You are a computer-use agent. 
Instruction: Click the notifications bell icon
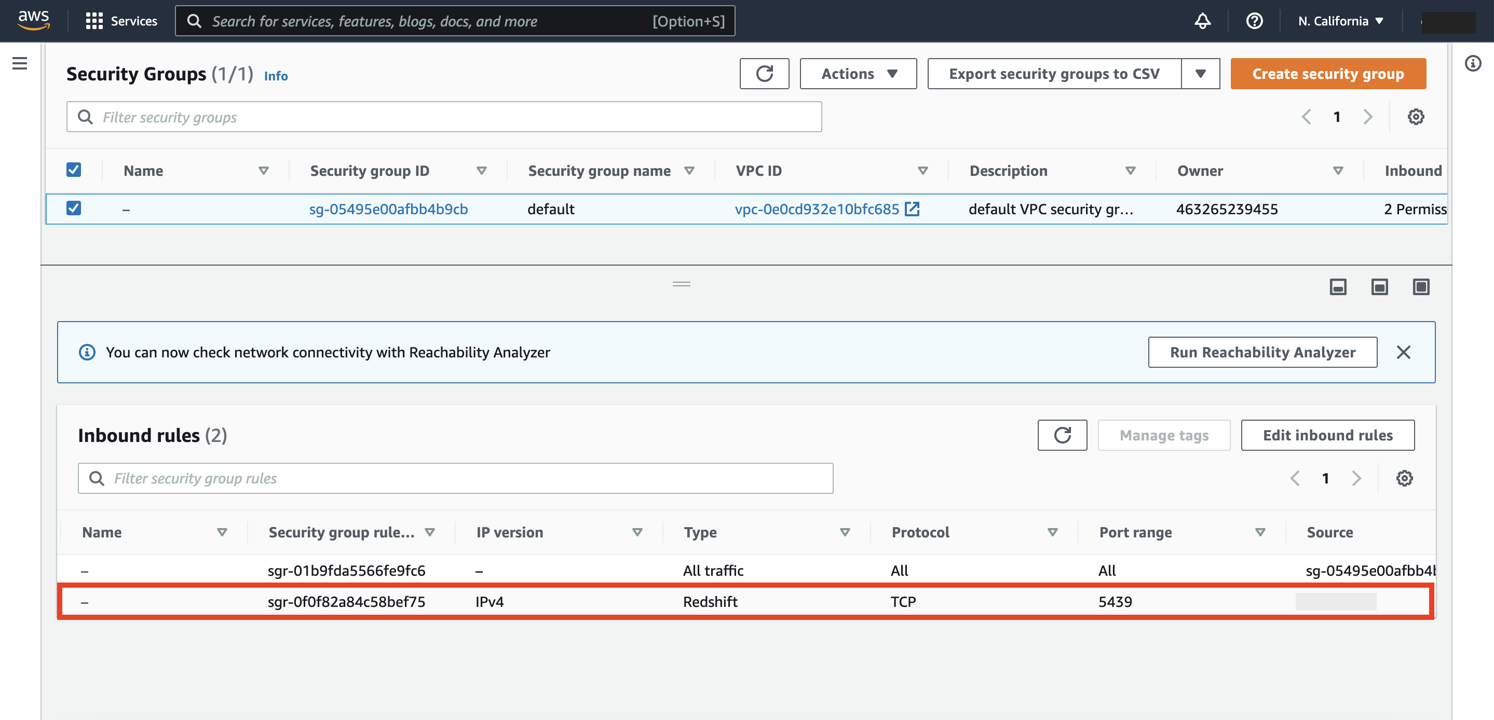1202,21
